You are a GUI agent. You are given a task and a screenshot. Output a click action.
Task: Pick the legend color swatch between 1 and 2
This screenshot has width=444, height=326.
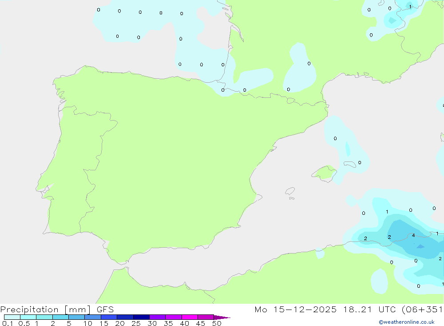pyautogui.click(x=44, y=317)
